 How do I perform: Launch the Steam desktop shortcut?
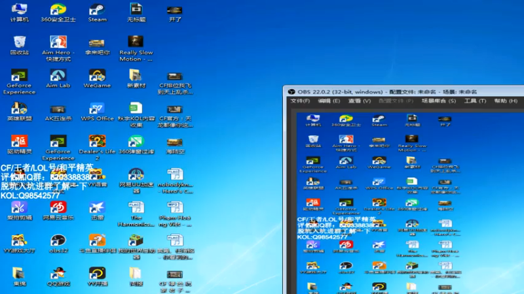(97, 12)
